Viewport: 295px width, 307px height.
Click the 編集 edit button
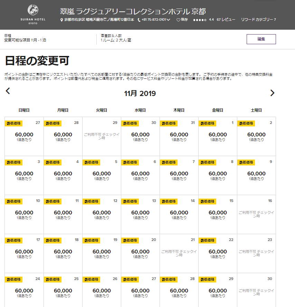[261, 39]
